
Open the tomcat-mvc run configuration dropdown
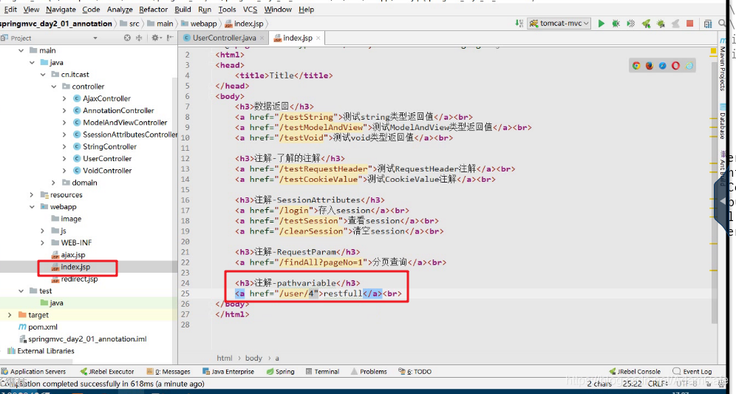[559, 24]
